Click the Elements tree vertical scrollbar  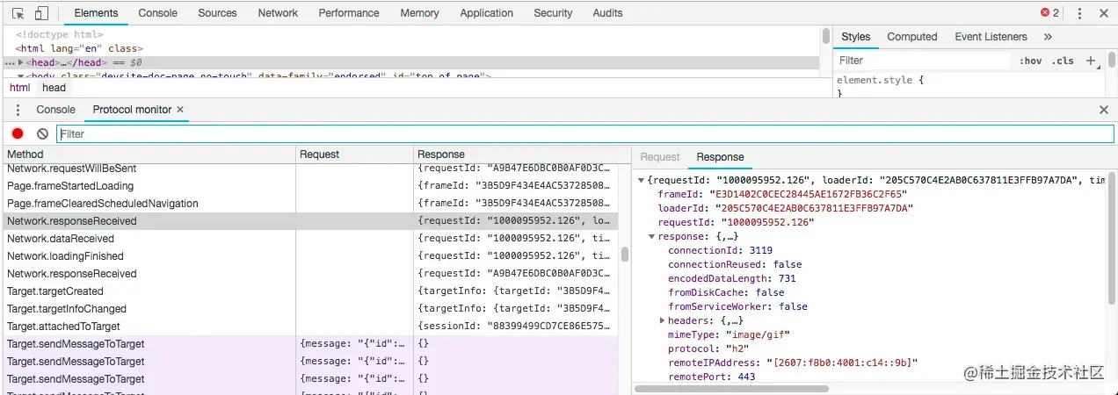[x=826, y=36]
